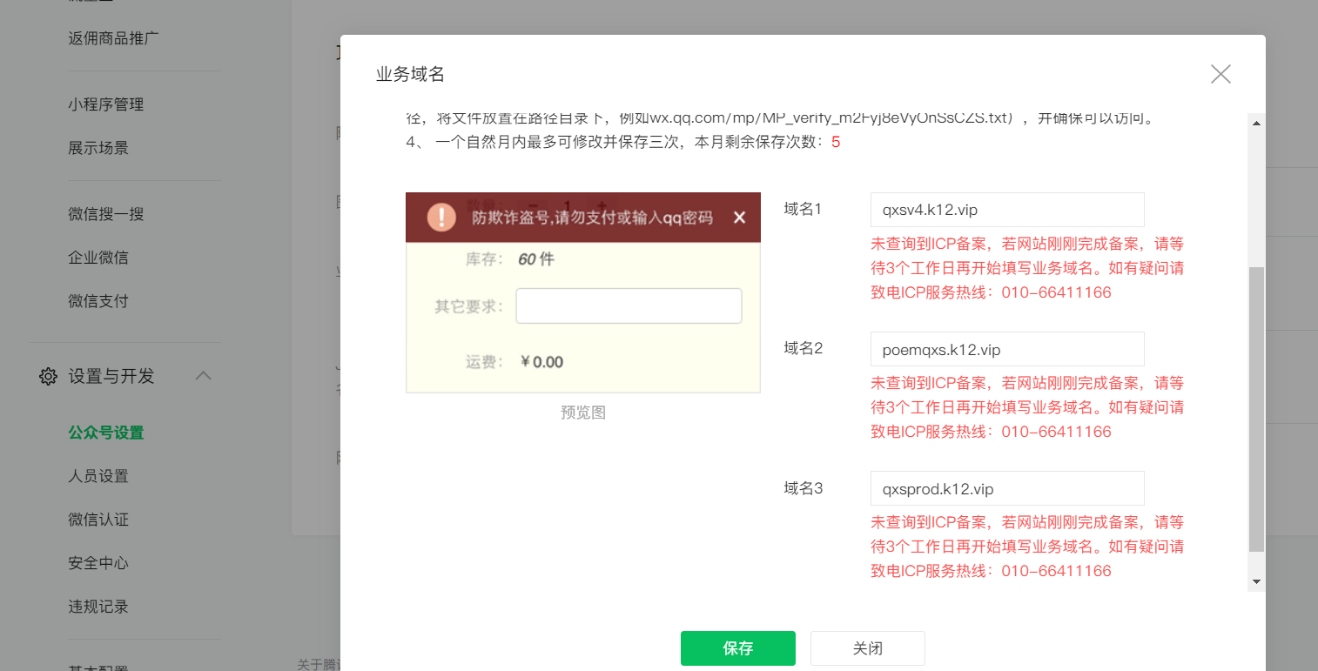
Task: Click the 库存: 60 件 text in preview
Action: (x=509, y=259)
